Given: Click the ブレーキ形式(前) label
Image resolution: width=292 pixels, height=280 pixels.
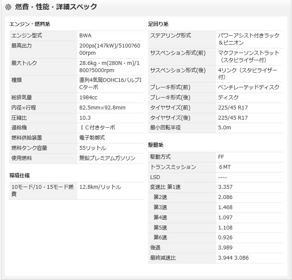Looking at the screenshot, I should 170,87.
